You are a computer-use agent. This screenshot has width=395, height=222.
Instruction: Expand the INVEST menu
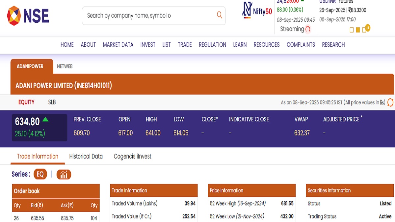click(148, 45)
